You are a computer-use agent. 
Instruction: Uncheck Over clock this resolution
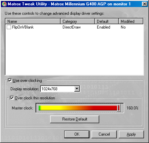12,98
